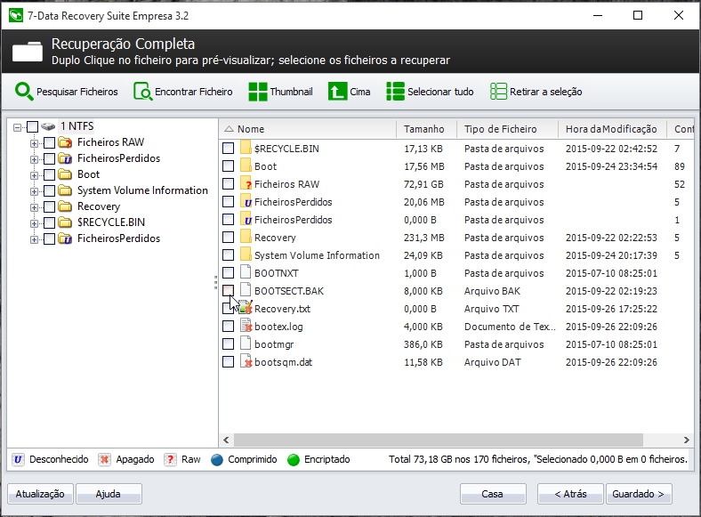Click Ficheiros RAW folder icon in tree
The height and width of the screenshot is (517, 701).
coord(65,142)
